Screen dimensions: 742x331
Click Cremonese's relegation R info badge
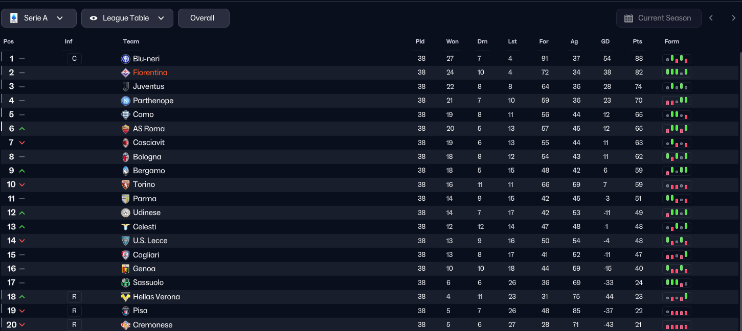coord(74,325)
